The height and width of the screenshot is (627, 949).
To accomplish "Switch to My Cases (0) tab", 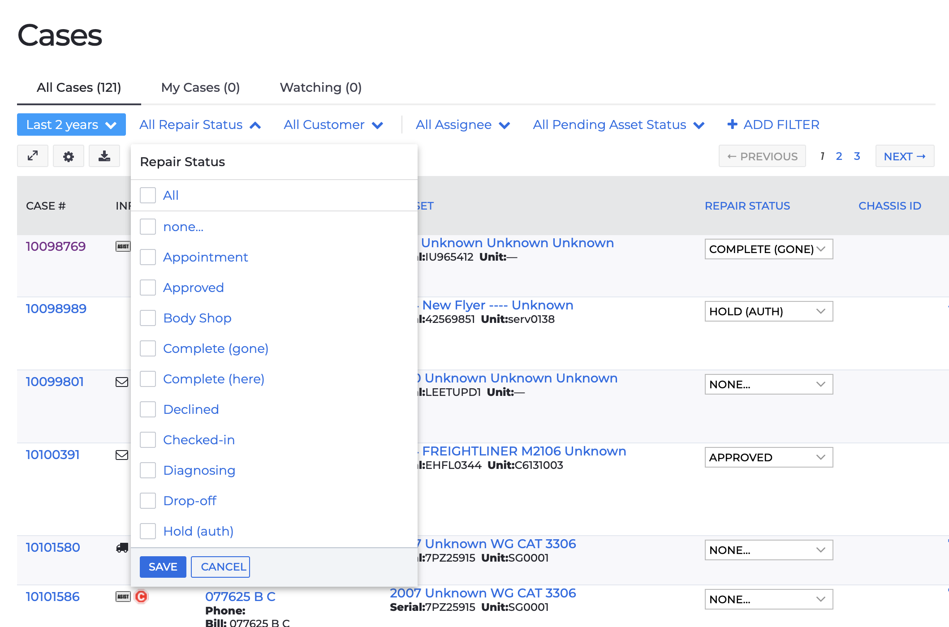I will (x=200, y=87).
